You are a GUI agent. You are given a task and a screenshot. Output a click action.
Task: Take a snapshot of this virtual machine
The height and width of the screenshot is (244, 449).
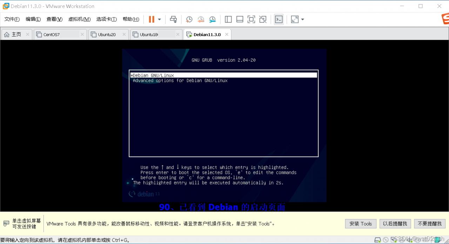[189, 19]
